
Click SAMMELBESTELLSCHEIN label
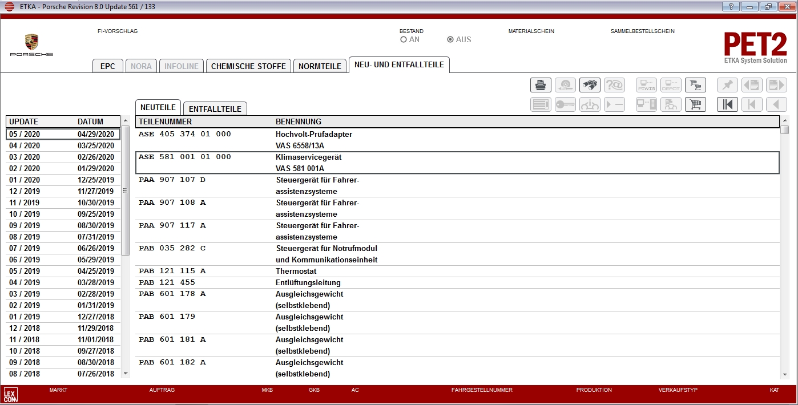click(643, 31)
